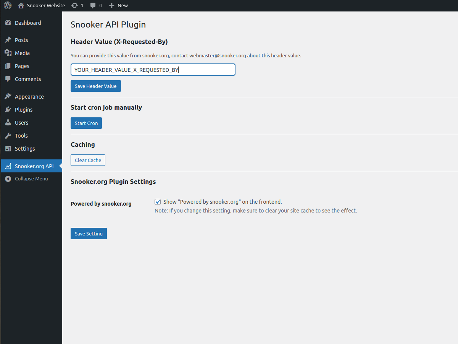
Task: Save the header value
Action: point(96,86)
